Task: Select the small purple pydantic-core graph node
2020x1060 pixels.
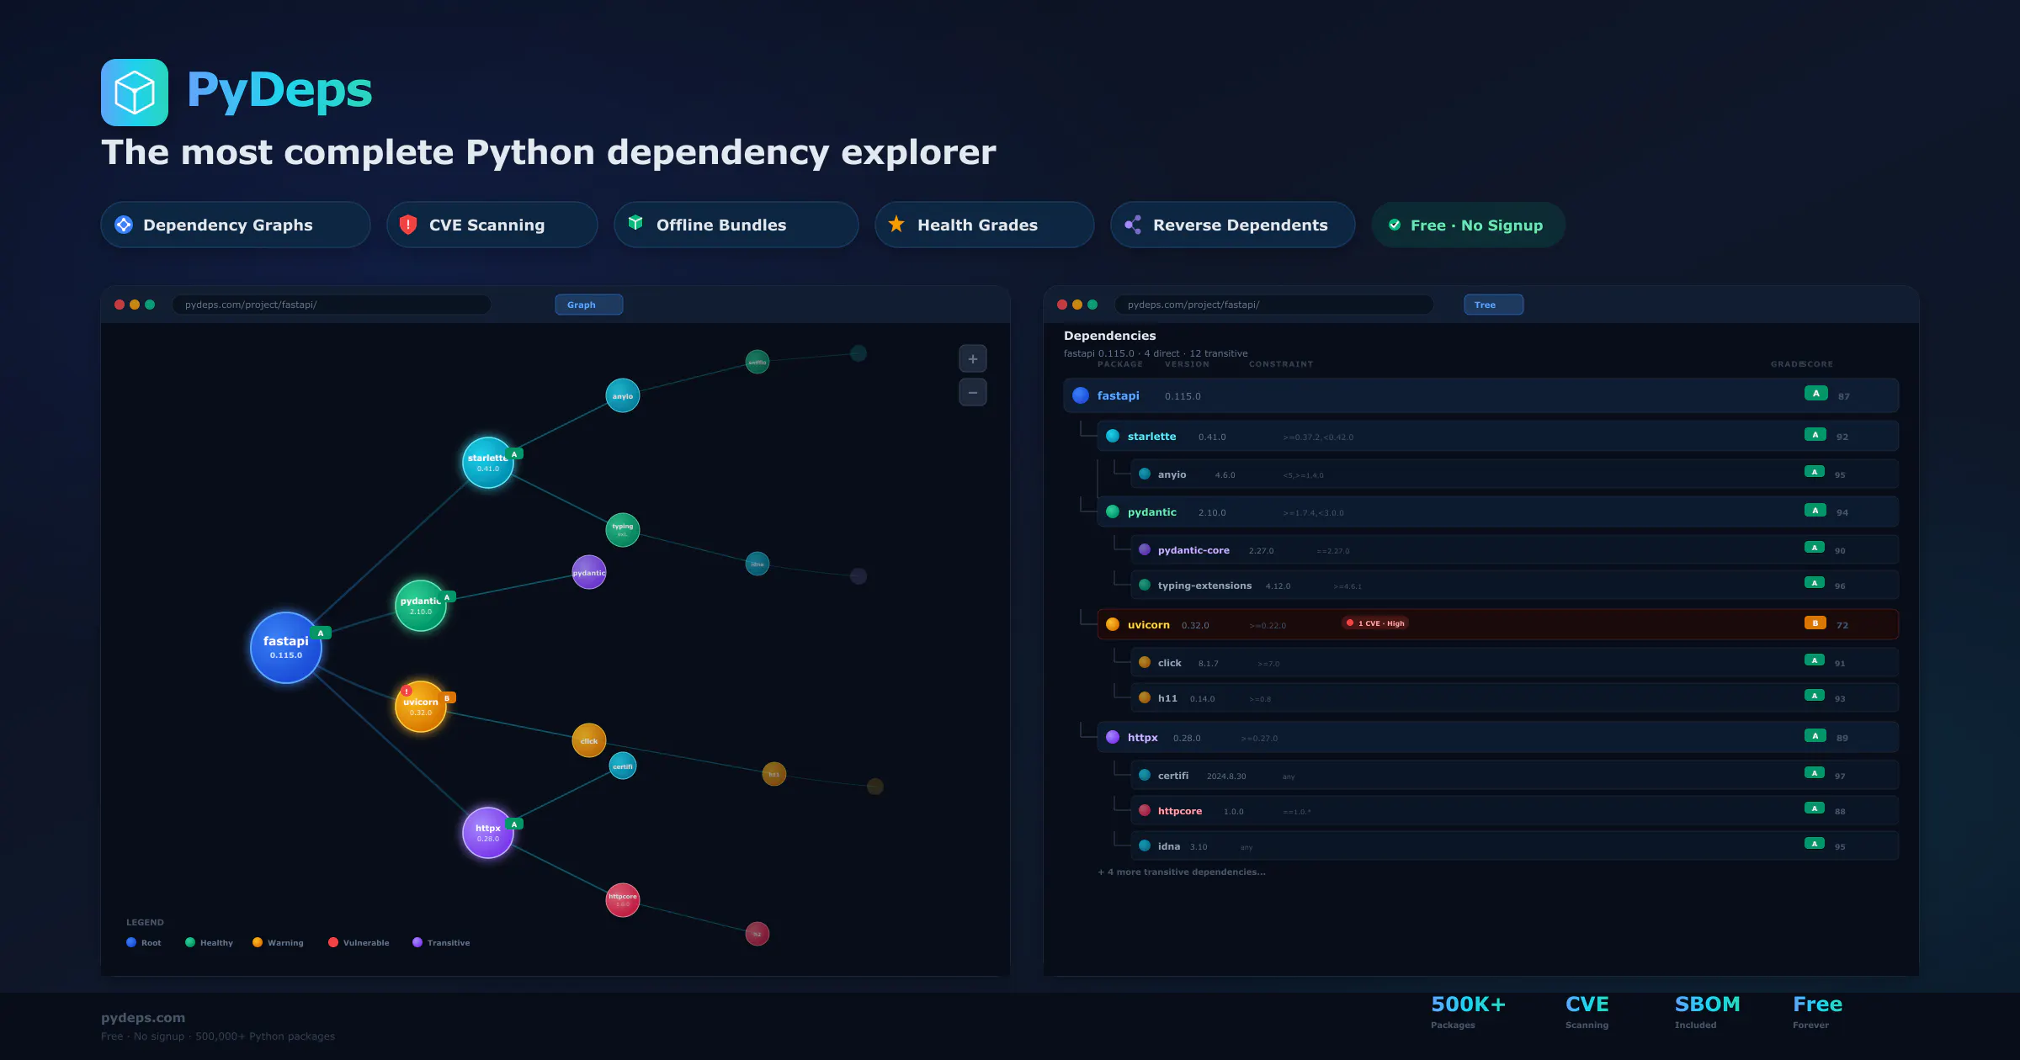Action: click(589, 572)
